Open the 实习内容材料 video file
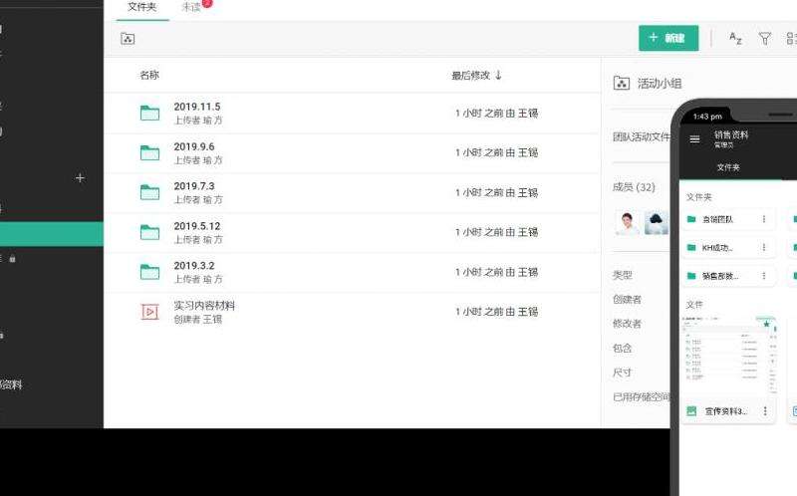Viewport: 797px width, 496px height. point(203,306)
